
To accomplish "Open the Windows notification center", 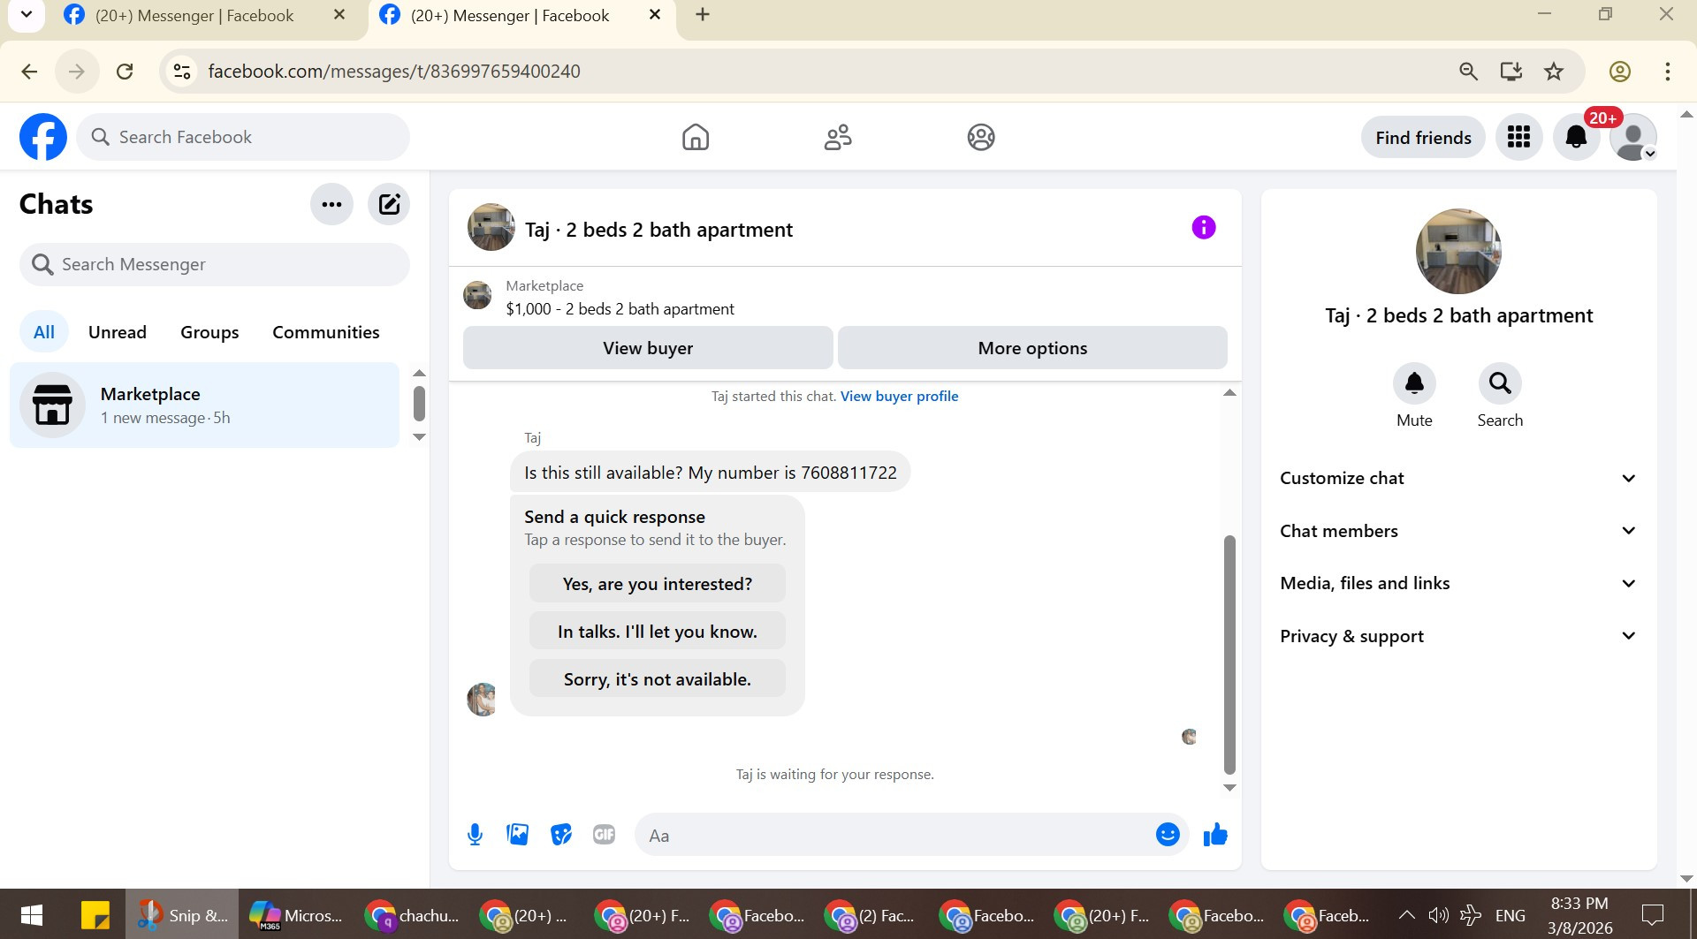I will pyautogui.click(x=1652, y=914).
